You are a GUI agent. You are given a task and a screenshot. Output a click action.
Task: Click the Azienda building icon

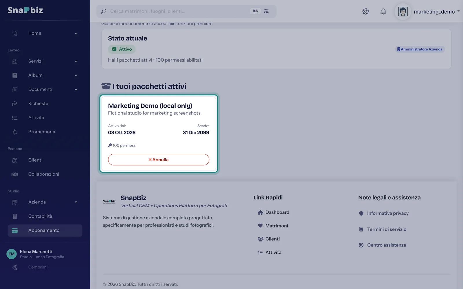[x=15, y=202]
